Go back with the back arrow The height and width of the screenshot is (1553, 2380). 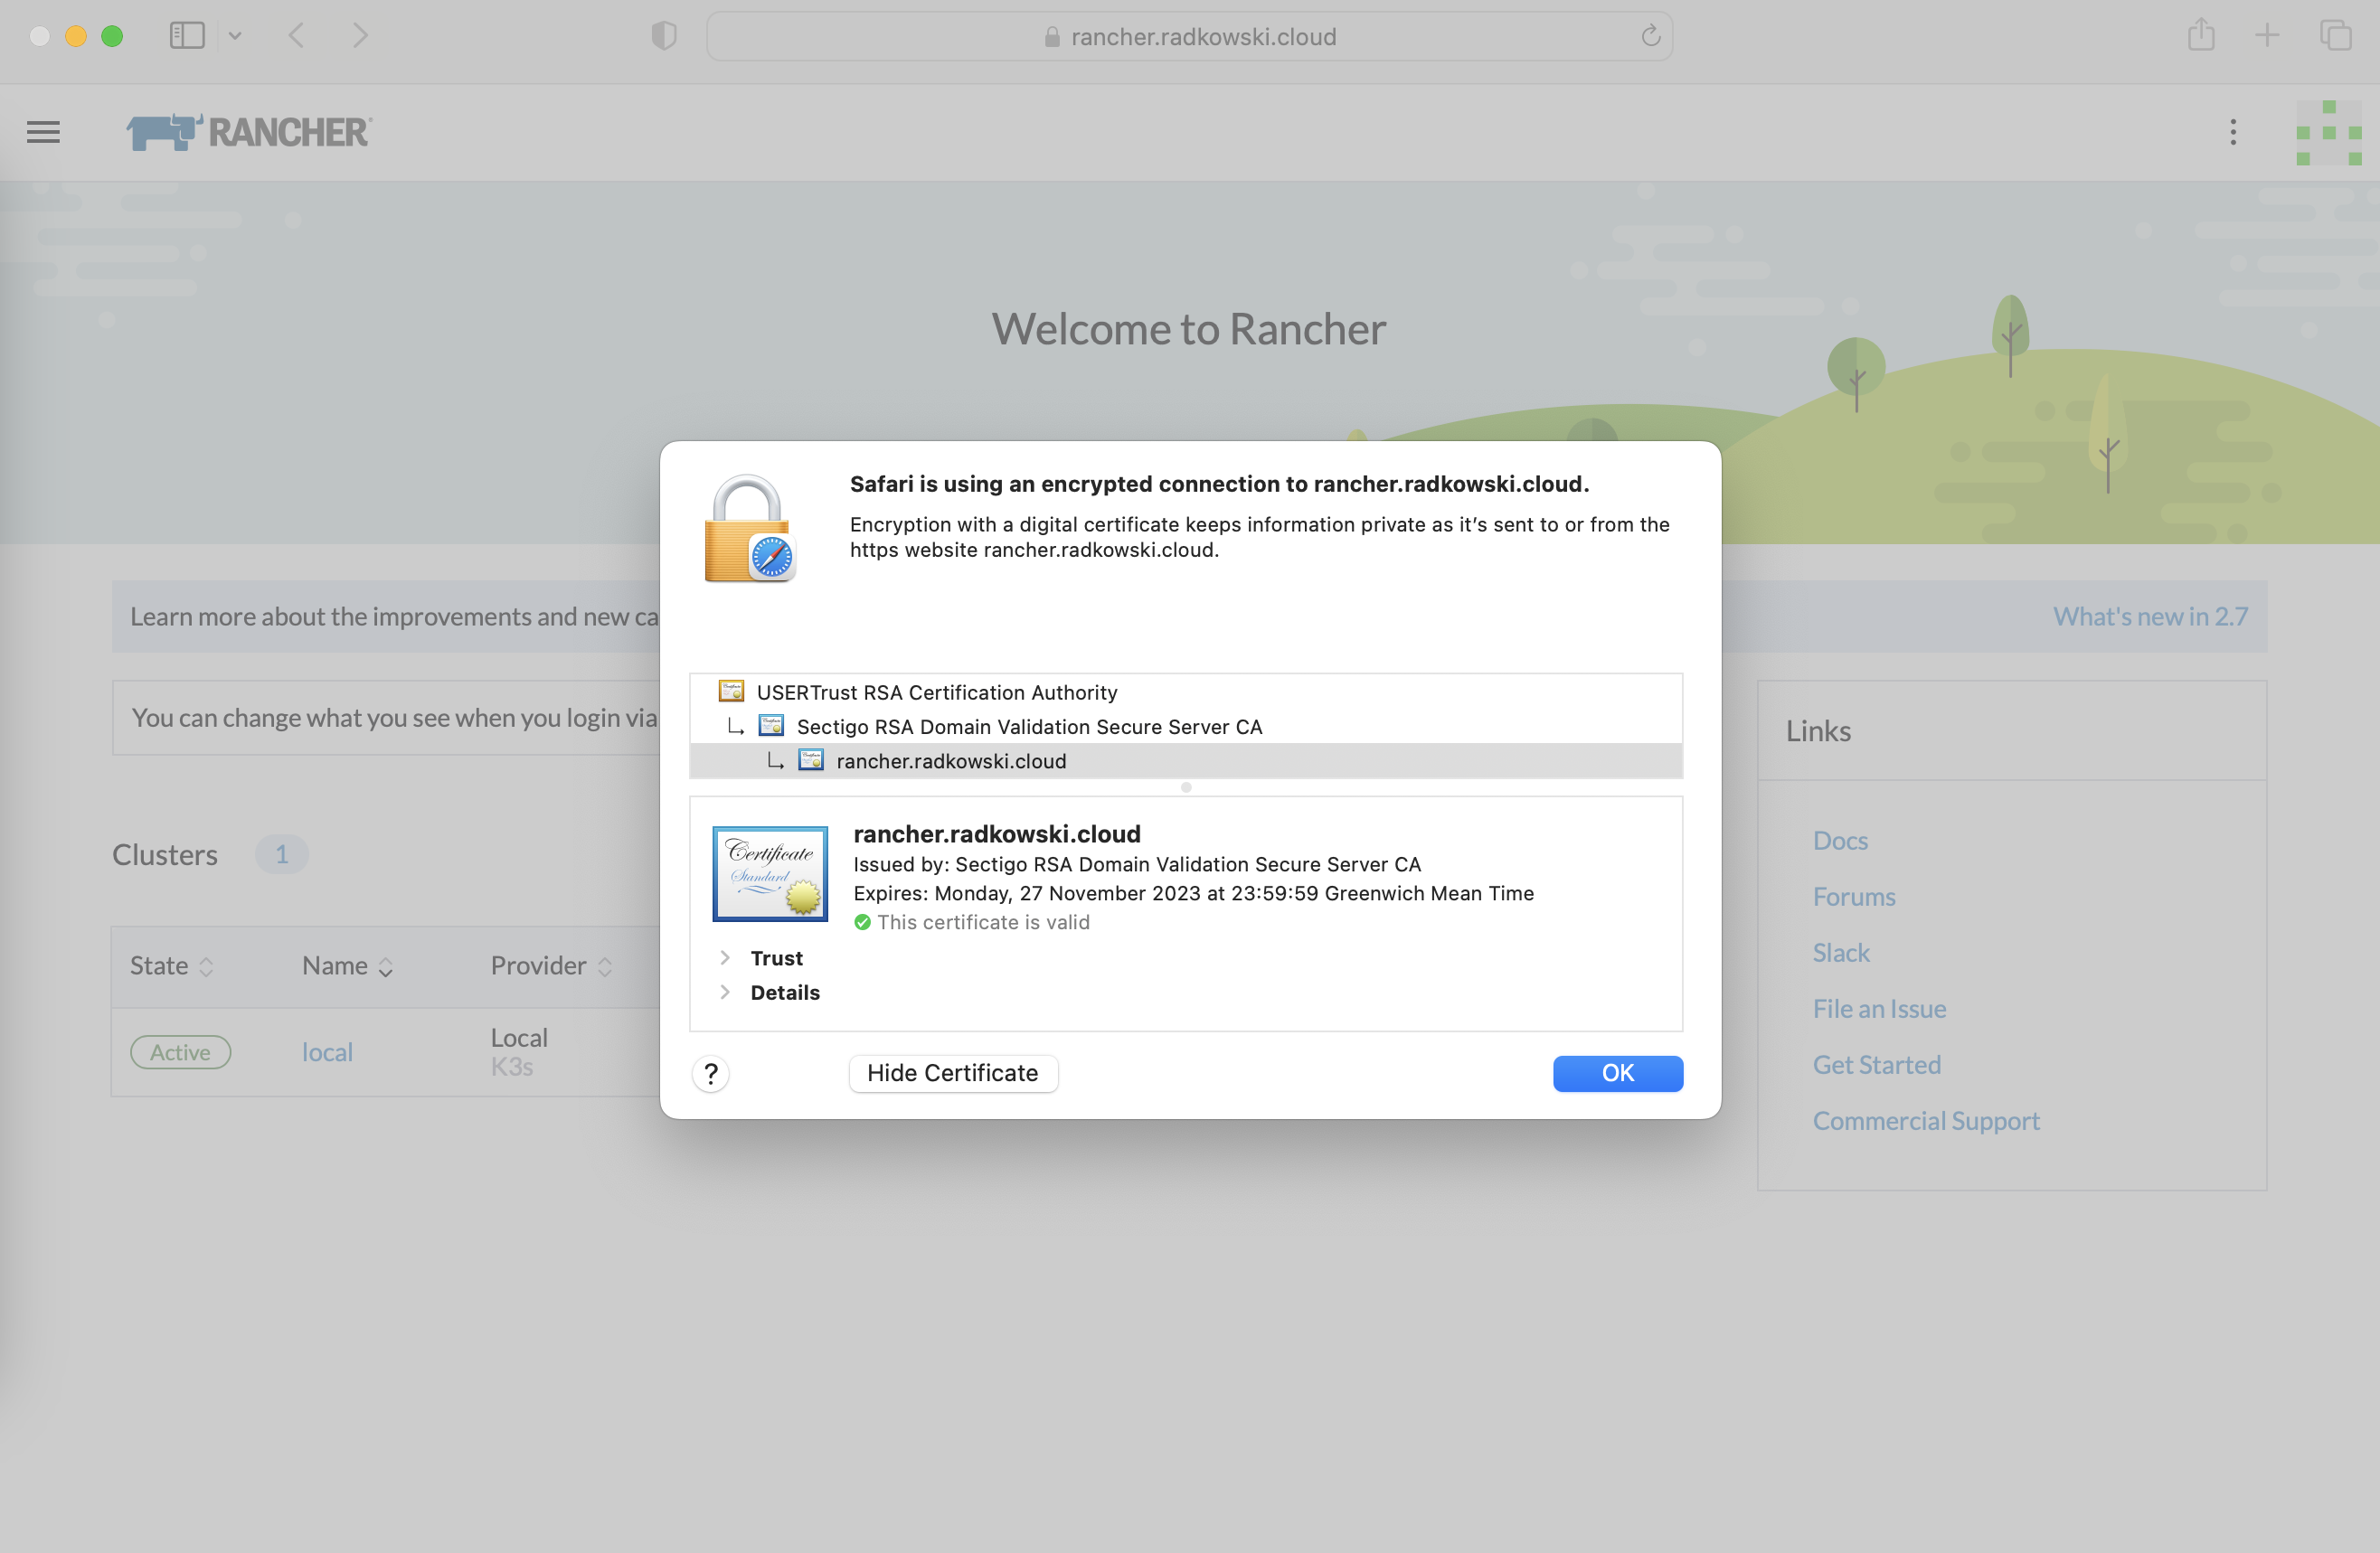296,36
